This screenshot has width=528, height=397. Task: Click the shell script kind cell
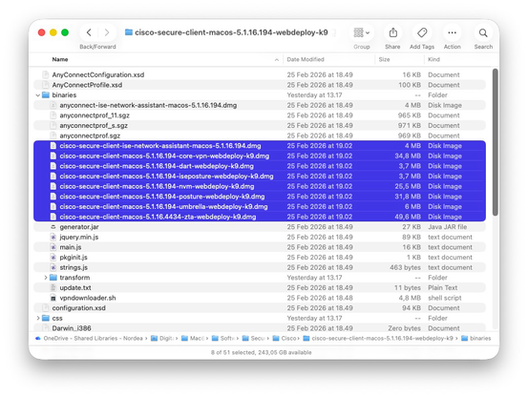click(445, 298)
